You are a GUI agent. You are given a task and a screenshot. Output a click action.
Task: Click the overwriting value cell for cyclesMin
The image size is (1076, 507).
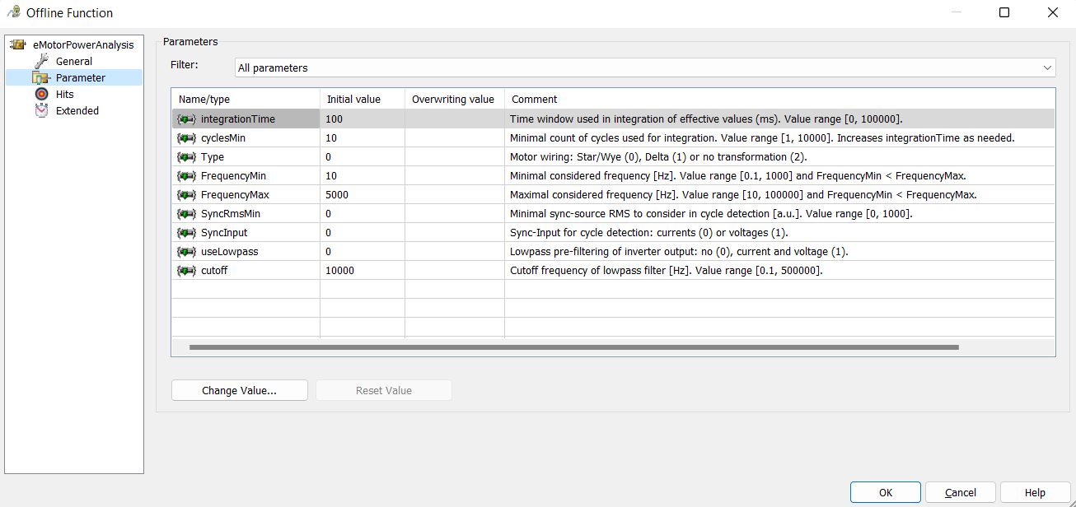coord(455,138)
